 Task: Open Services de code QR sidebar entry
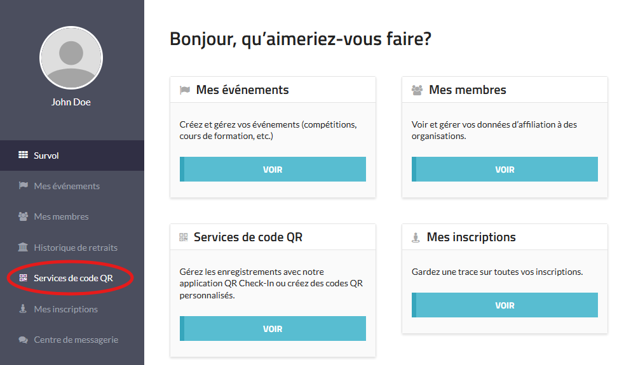[x=72, y=278]
